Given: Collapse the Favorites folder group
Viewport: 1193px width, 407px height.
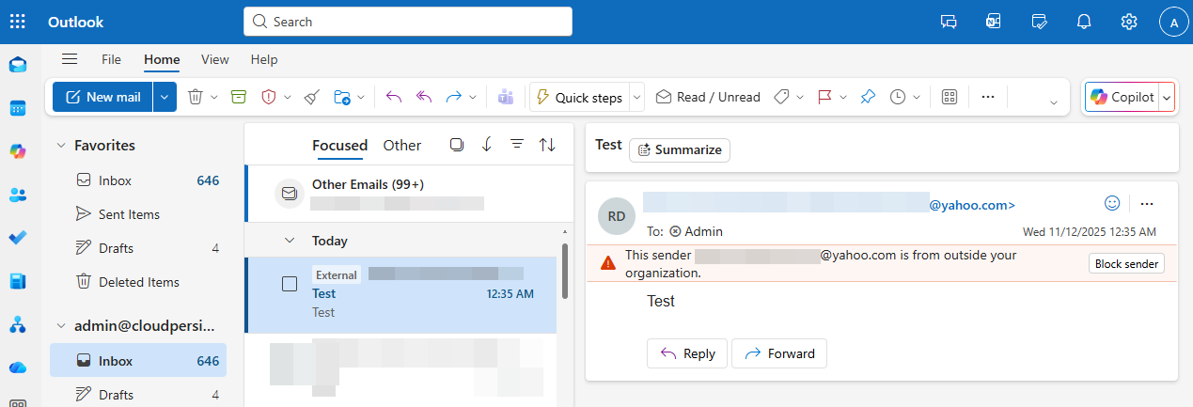Looking at the screenshot, I should coord(61,146).
